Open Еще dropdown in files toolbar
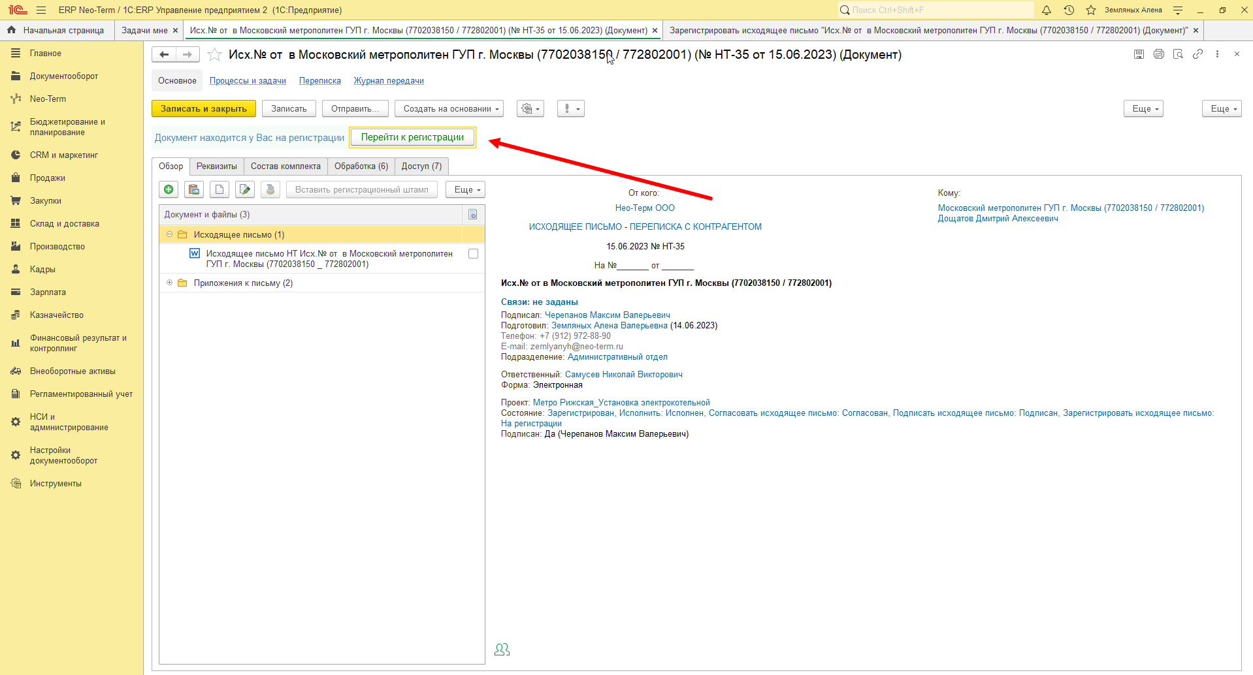Image resolution: width=1253 pixels, height=675 pixels. pos(465,189)
